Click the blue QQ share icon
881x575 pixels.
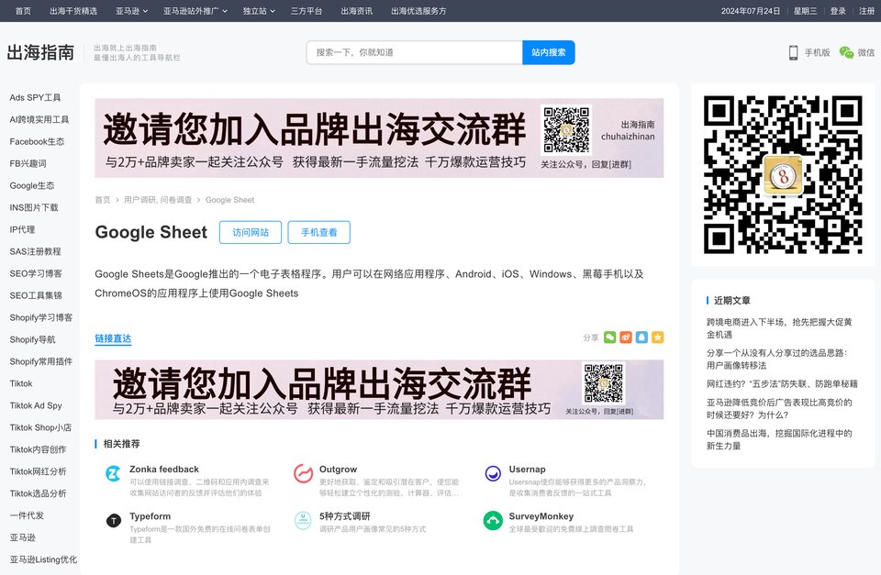641,337
